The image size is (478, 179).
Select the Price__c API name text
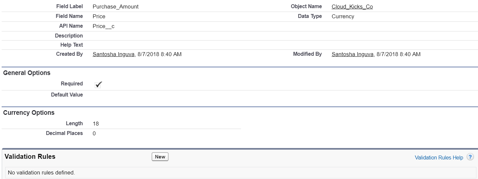tap(103, 26)
